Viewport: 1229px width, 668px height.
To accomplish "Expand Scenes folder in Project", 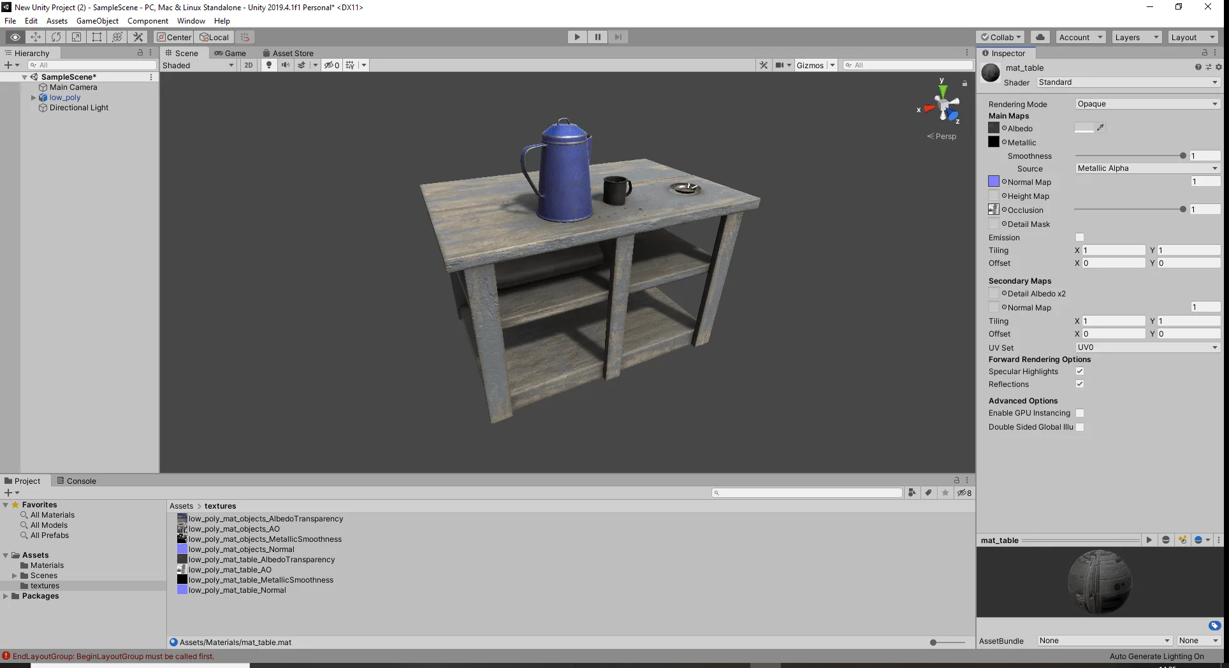I will (15, 576).
